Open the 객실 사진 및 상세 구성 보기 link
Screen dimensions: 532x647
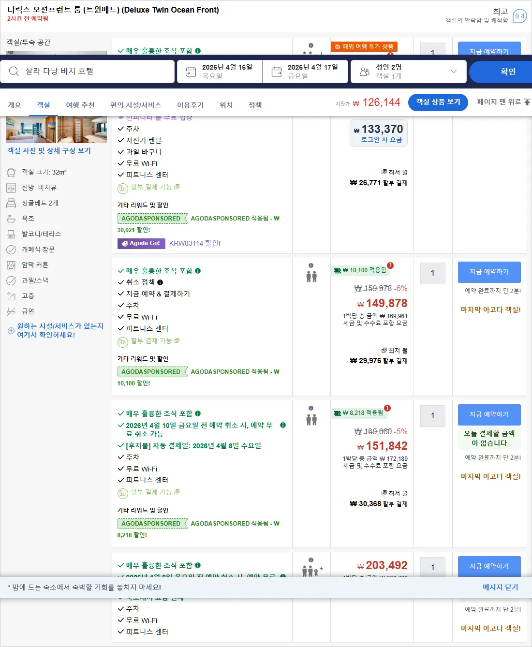[49, 150]
